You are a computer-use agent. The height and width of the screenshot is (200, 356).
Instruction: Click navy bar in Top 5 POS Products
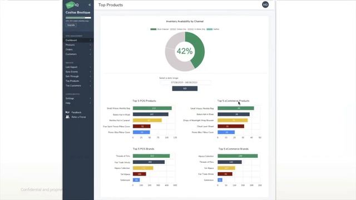click(x=151, y=114)
